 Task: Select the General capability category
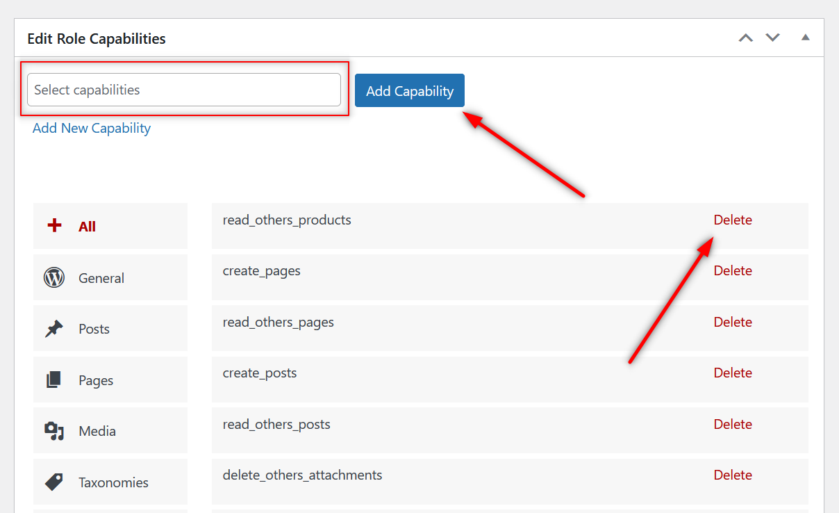pos(101,278)
